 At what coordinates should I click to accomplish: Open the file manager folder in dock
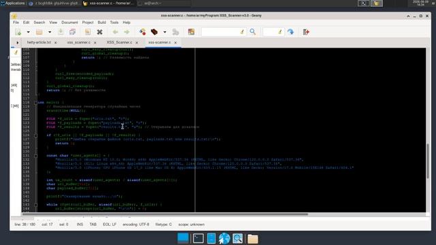coord(253,239)
